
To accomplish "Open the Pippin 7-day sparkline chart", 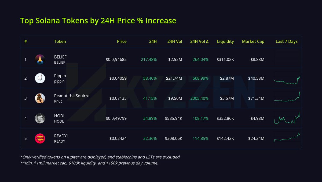I will 287,80.
